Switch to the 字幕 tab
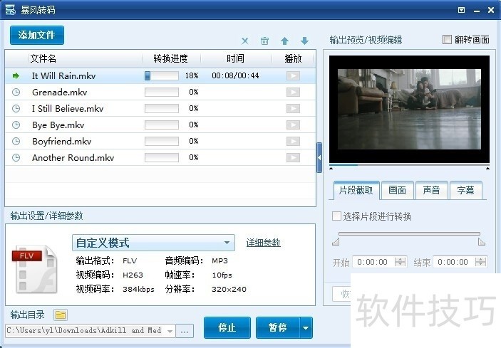501x348 pixels. pos(465,191)
